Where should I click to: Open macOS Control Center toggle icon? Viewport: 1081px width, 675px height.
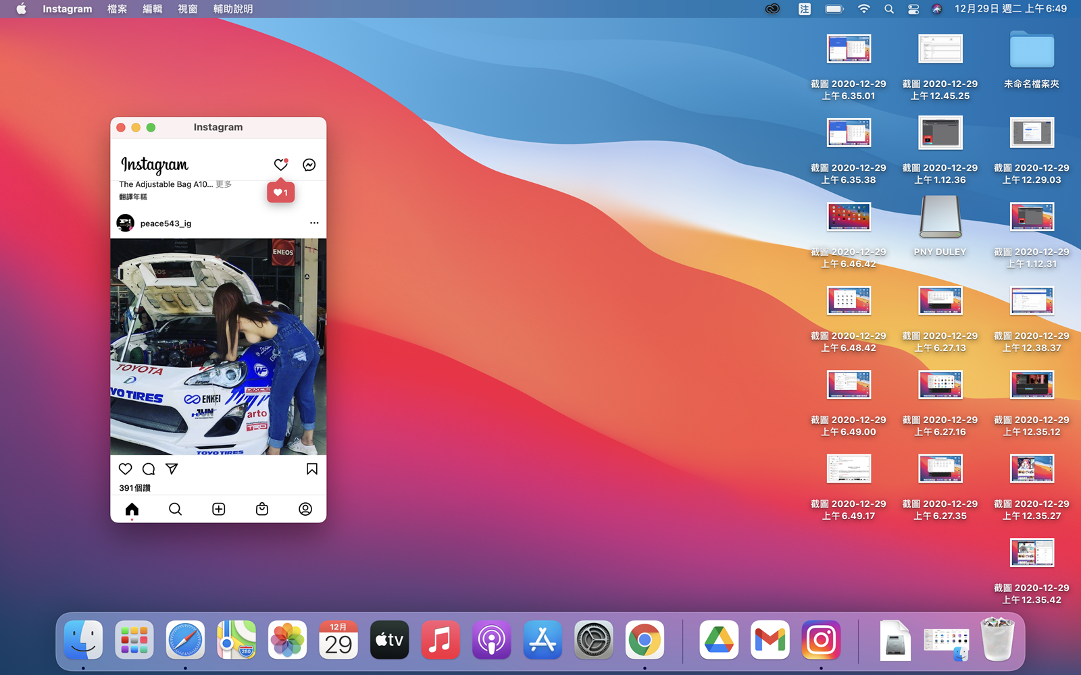913,9
